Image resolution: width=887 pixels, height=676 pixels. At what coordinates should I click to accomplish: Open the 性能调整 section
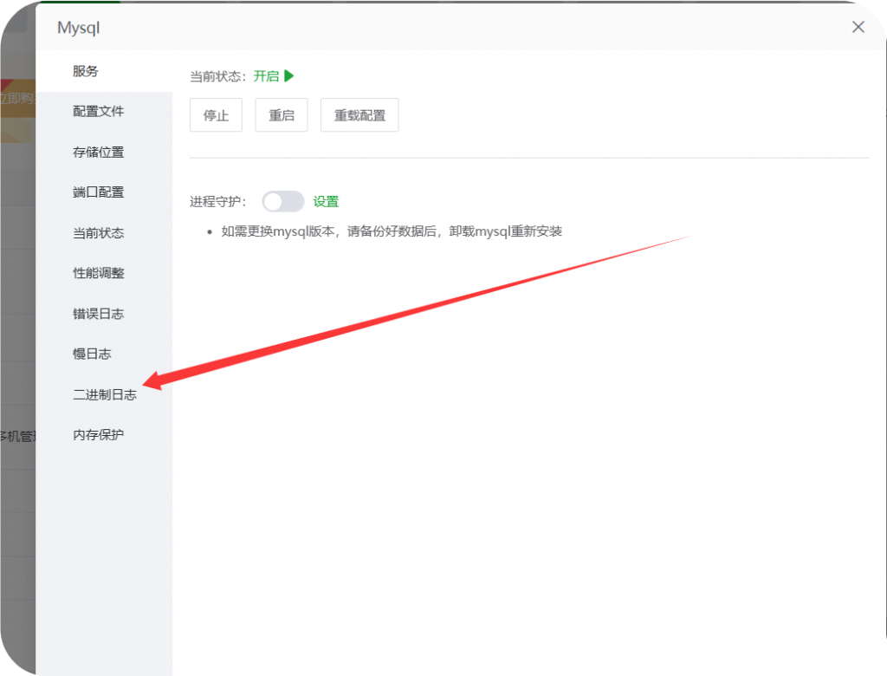98,272
